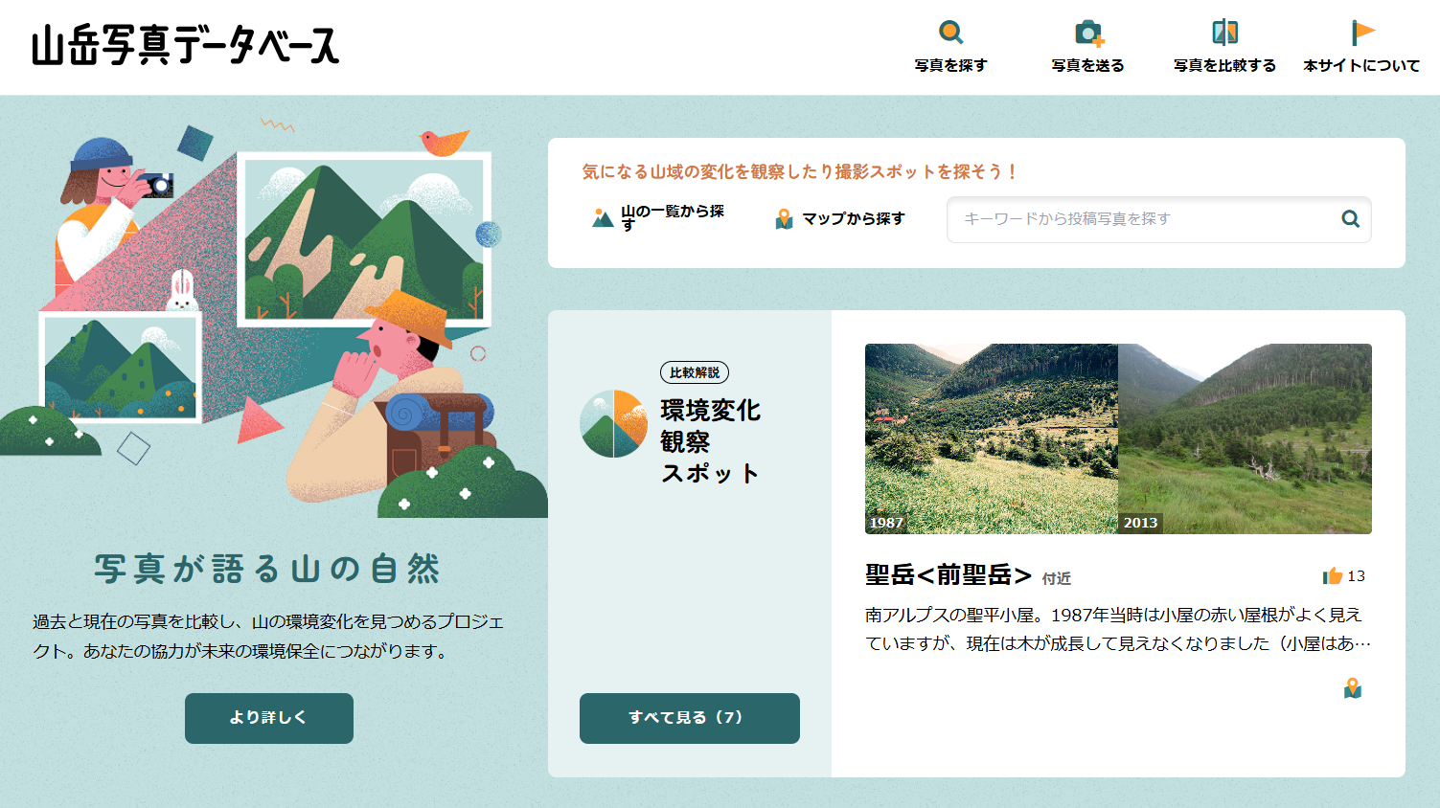Viewport: 1440px width, 808px height.
Task: Click the より詳しく button
Action: [269, 718]
